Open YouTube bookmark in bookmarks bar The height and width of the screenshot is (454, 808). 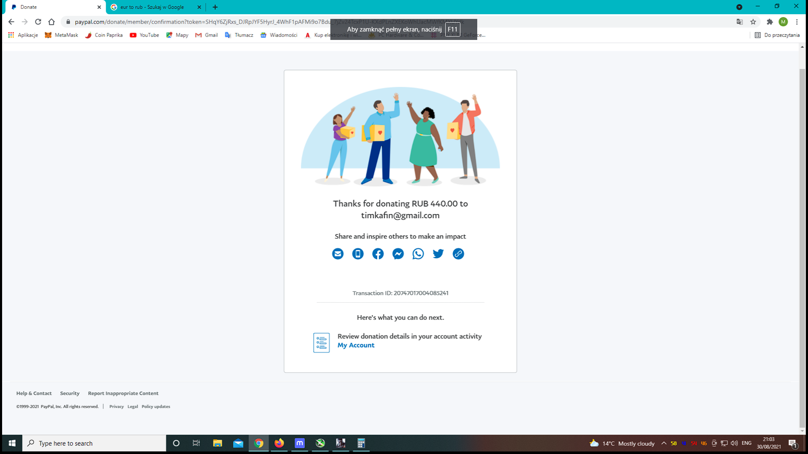(x=144, y=35)
